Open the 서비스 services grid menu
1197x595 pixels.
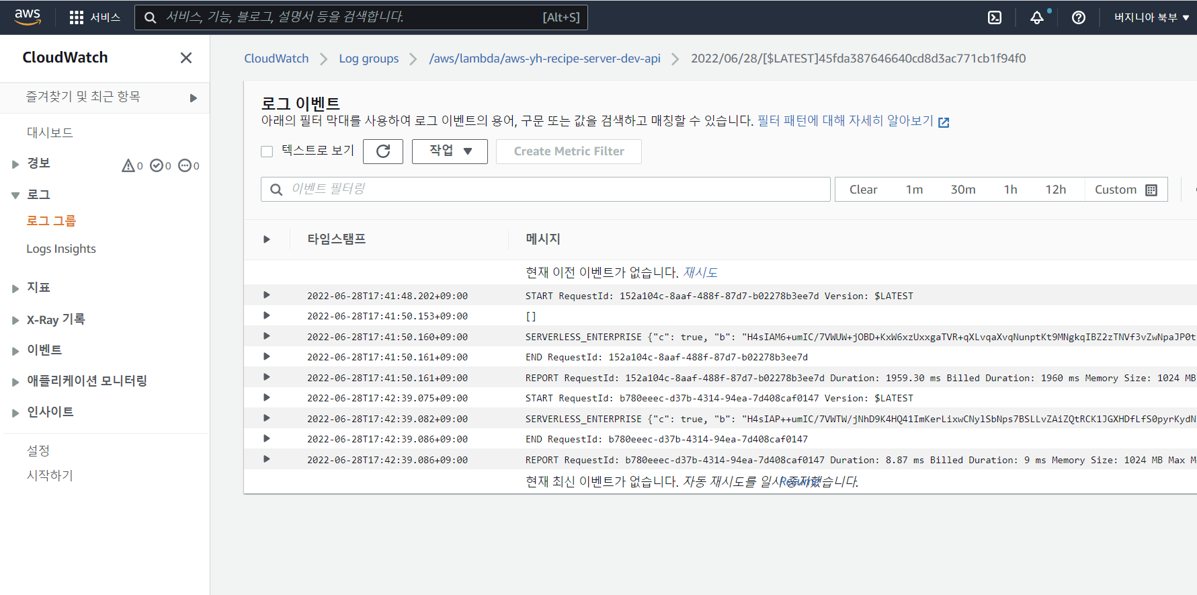coord(95,17)
